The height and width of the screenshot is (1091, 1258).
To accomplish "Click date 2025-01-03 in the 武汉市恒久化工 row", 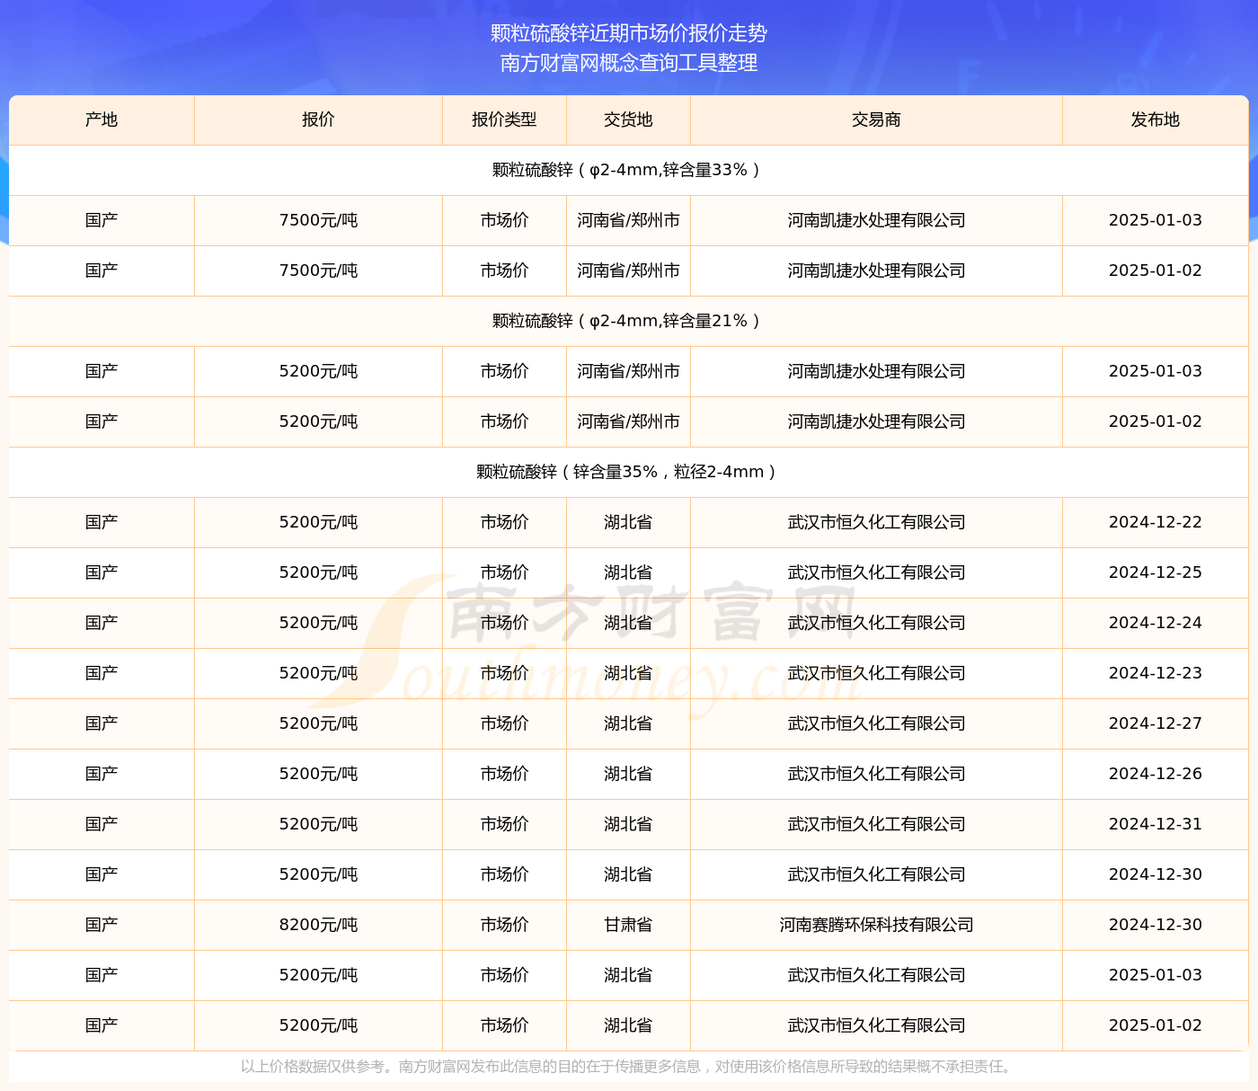I will tap(1155, 975).
